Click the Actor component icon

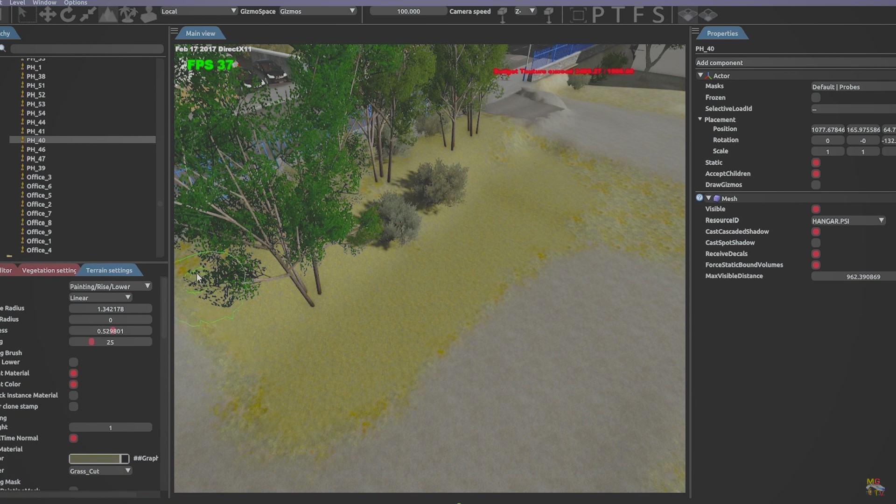[x=708, y=76]
